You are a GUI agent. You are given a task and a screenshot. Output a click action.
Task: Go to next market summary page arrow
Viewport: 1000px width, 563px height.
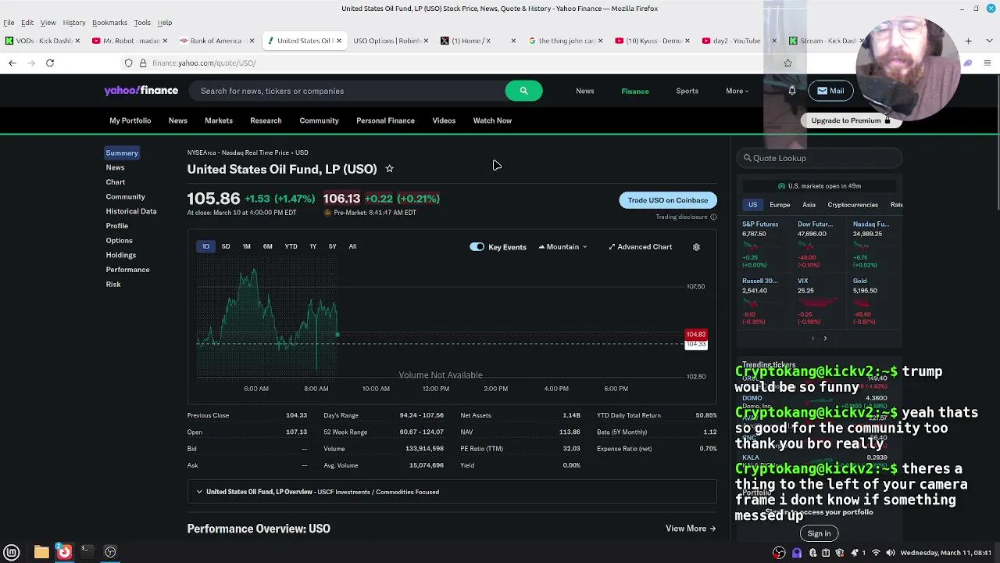click(x=825, y=339)
